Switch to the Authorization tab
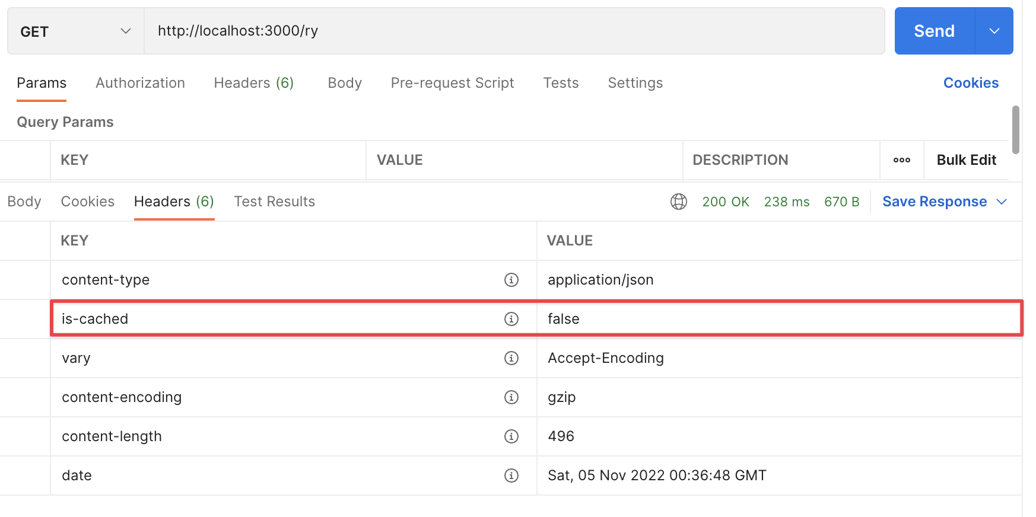1036x517 pixels. pyautogui.click(x=140, y=83)
